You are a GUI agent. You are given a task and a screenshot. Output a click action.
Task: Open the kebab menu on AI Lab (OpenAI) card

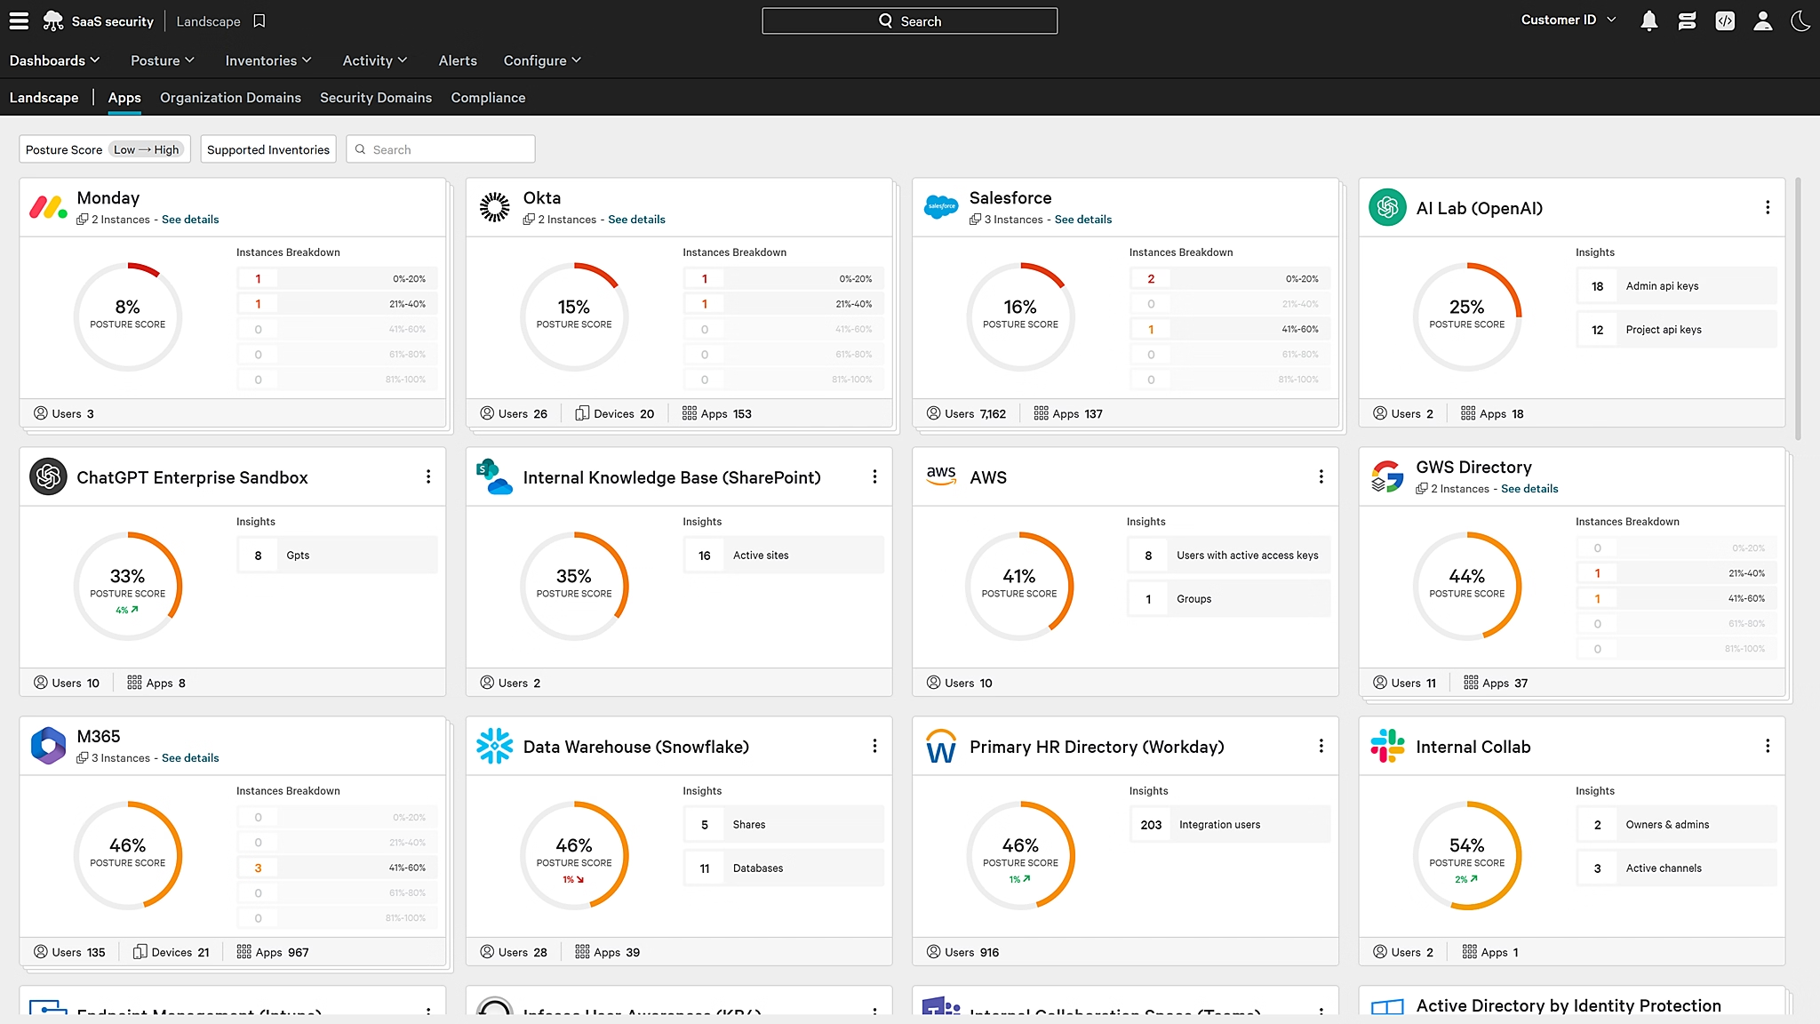[x=1768, y=207]
